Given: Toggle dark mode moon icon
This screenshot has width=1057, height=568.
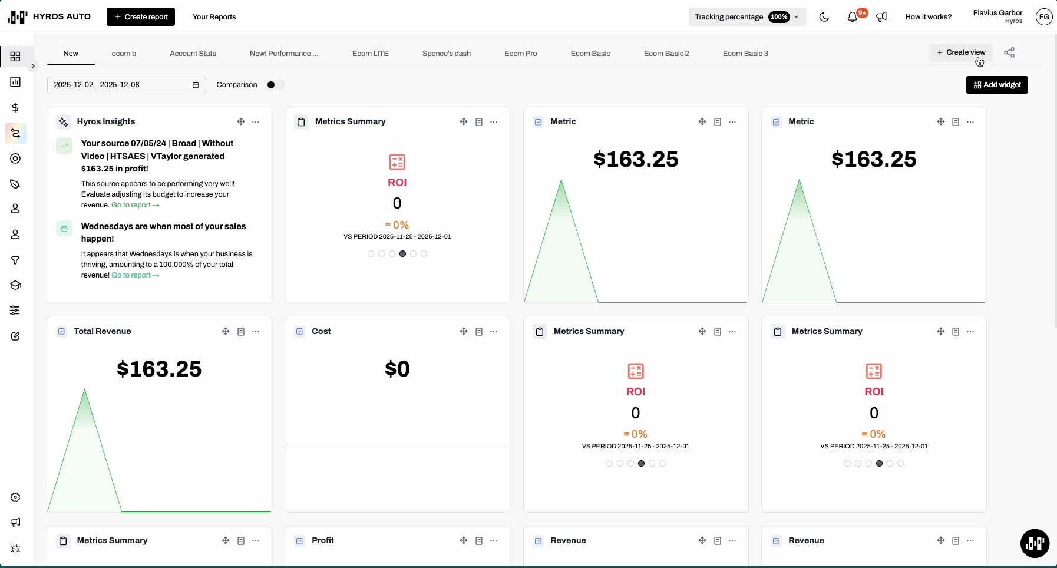Looking at the screenshot, I should 824,17.
